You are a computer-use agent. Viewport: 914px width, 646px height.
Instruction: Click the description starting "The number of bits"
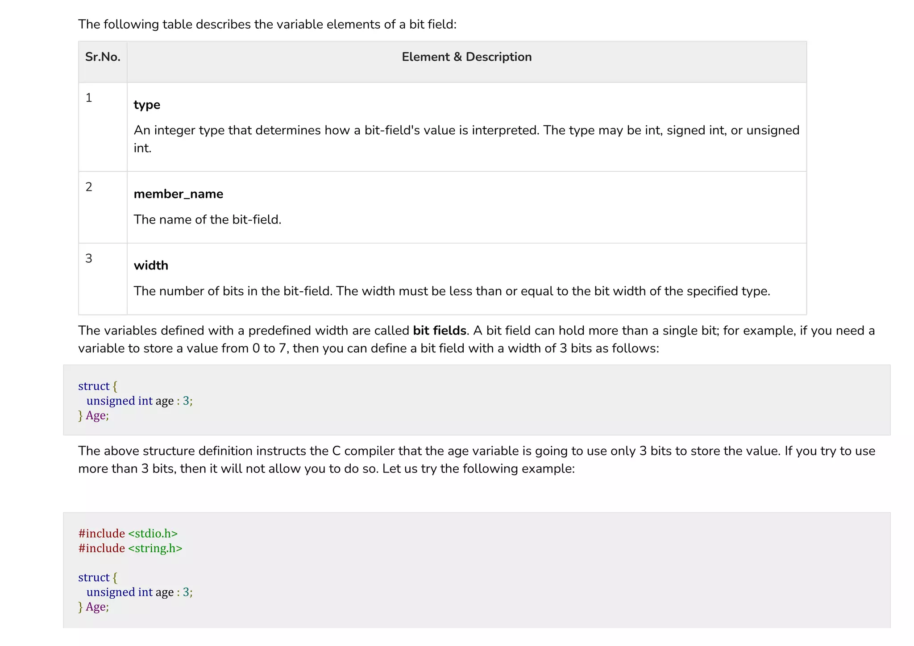pyautogui.click(x=452, y=291)
